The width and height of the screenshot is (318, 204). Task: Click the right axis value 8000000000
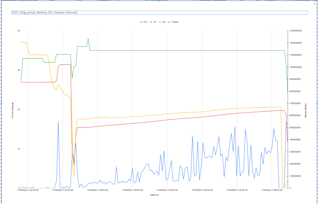295,91
